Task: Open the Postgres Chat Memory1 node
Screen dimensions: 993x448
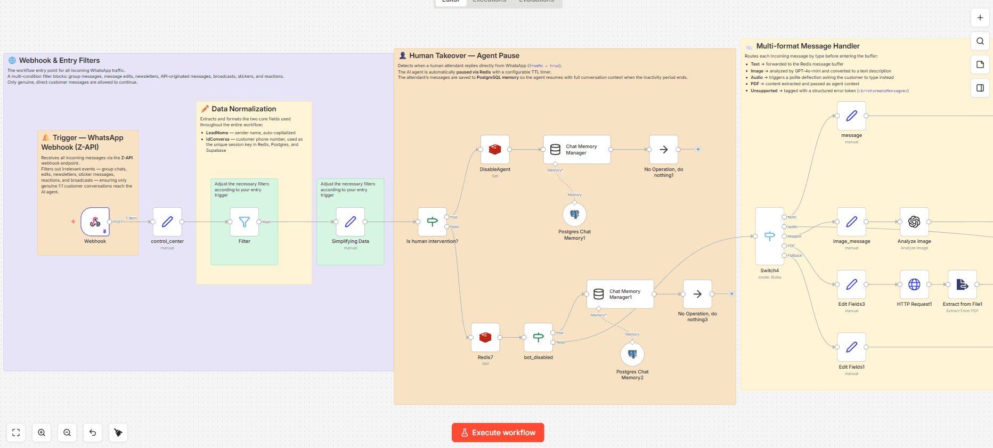Action: (574, 214)
